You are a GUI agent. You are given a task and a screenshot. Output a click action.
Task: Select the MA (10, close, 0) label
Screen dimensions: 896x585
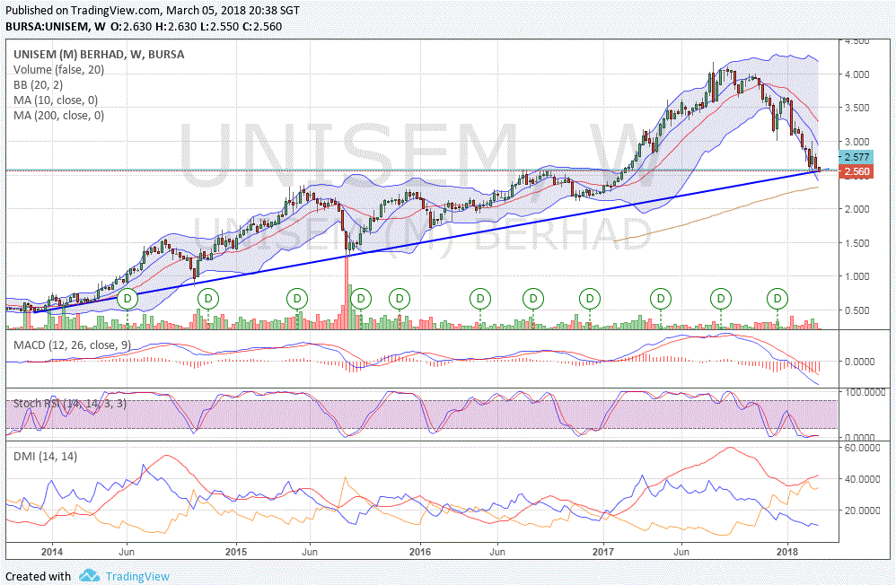pos(56,100)
